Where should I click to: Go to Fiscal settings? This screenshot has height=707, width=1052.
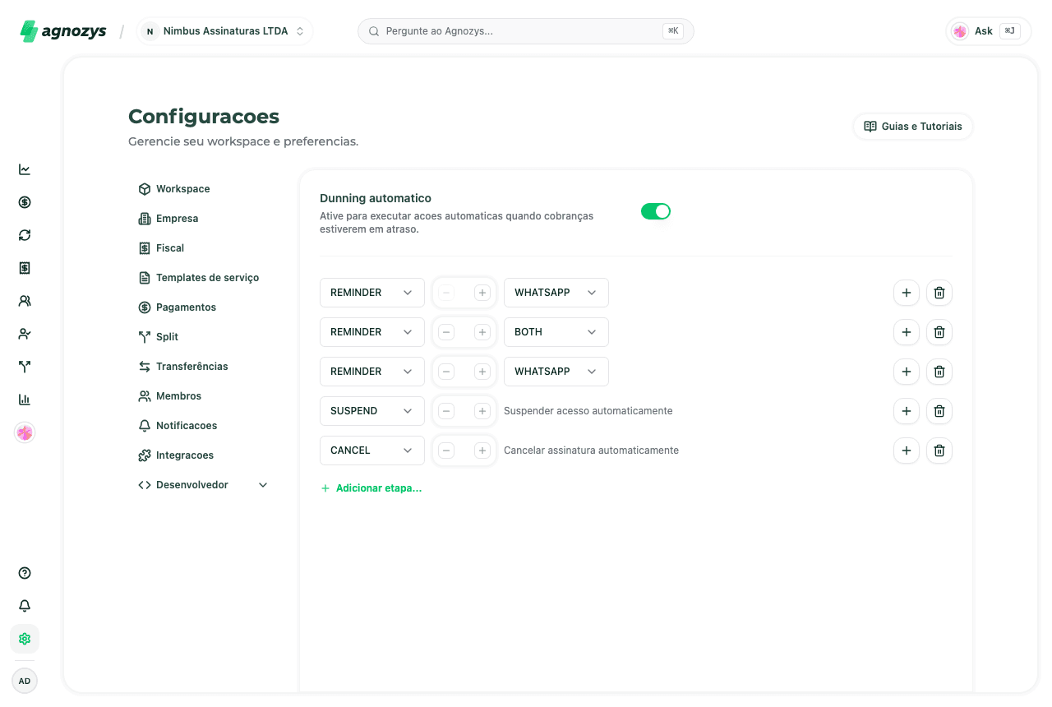(x=203, y=248)
